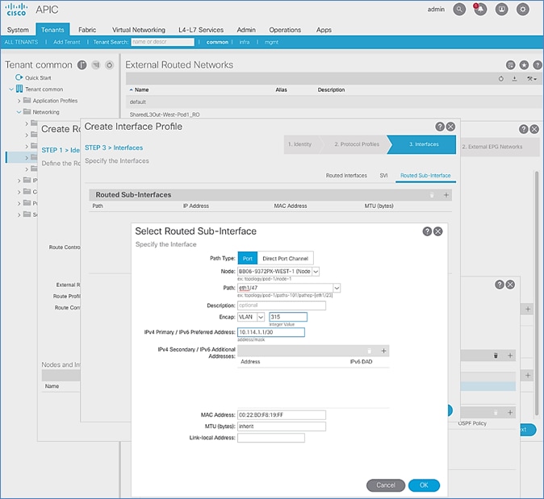Image resolution: width=544 pixels, height=499 pixels.
Task: Select the infra tenant link
Action: pyautogui.click(x=245, y=42)
